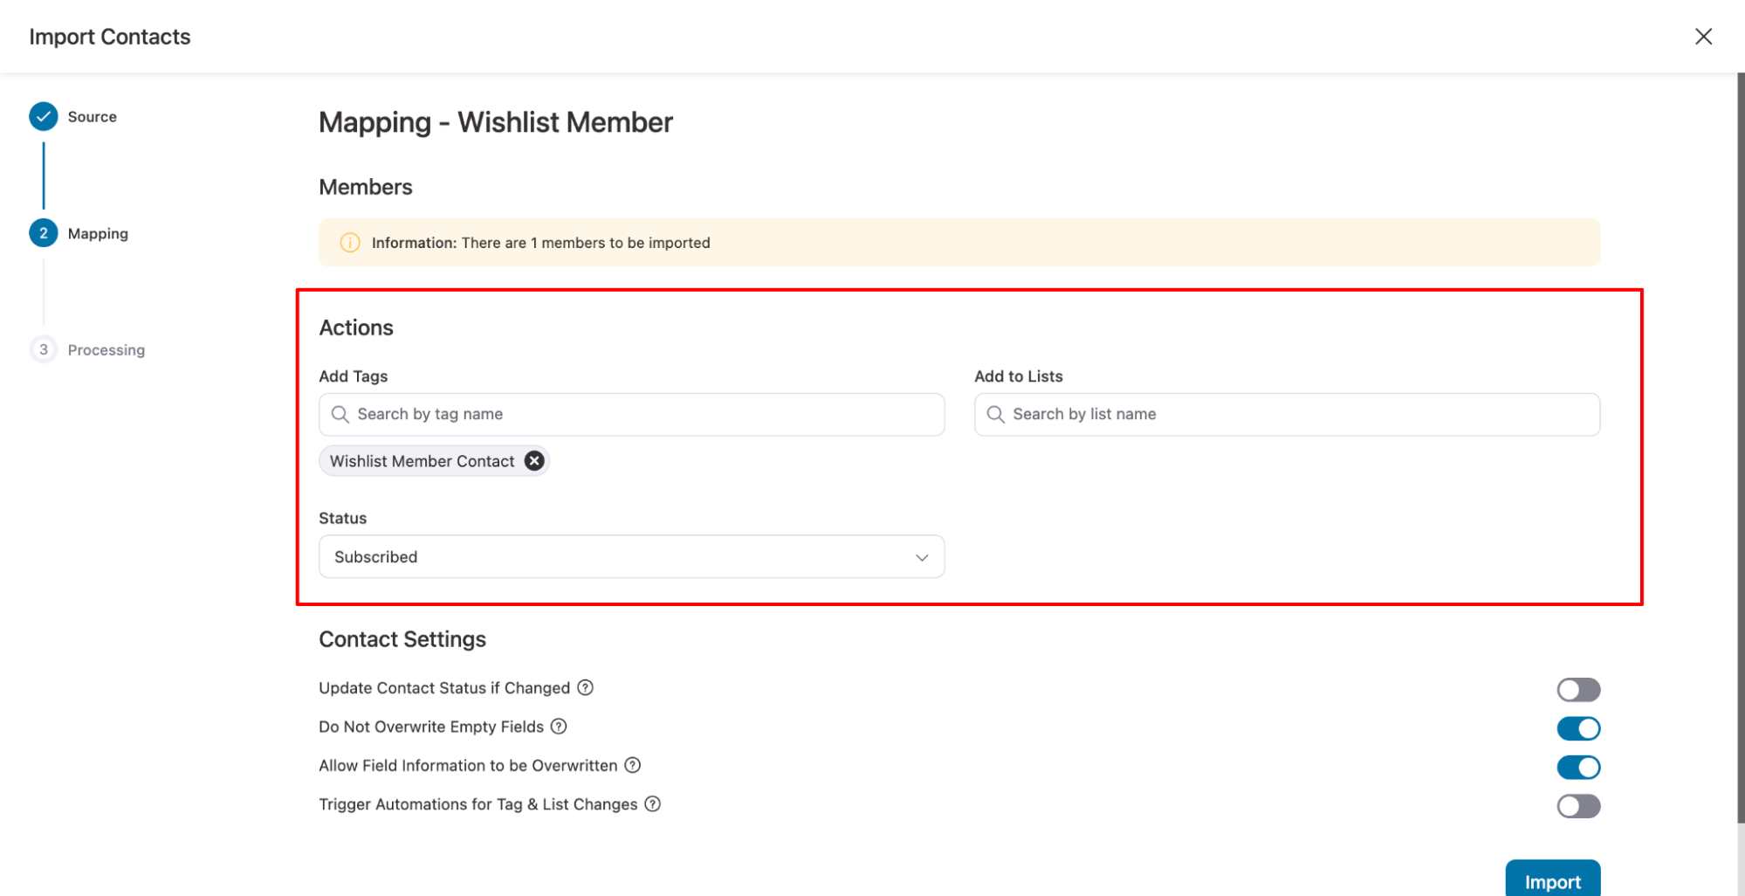Viewport: 1745px width, 896px height.
Task: Open help for Trigger Automations for Tag changes
Action: (652, 803)
